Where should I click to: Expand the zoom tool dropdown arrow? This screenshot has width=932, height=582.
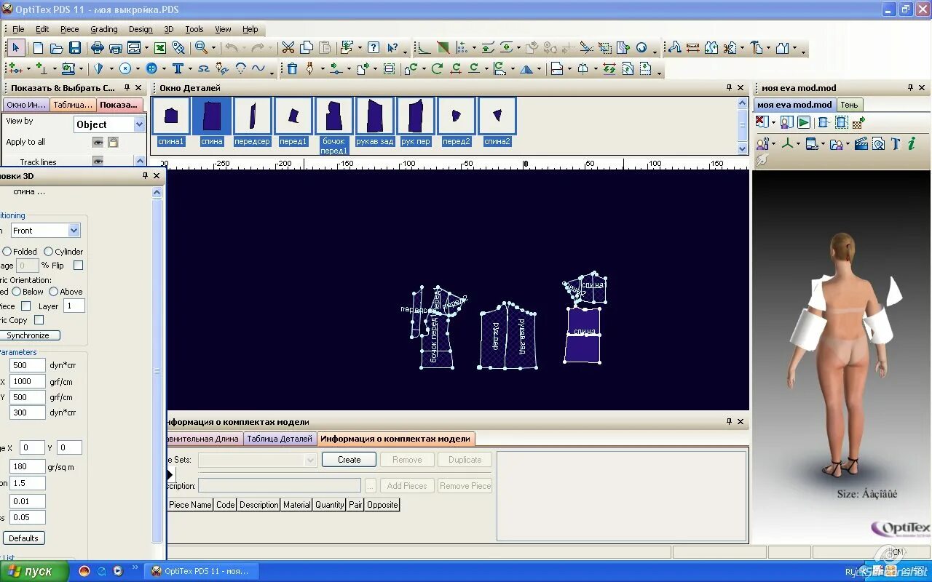click(x=213, y=48)
